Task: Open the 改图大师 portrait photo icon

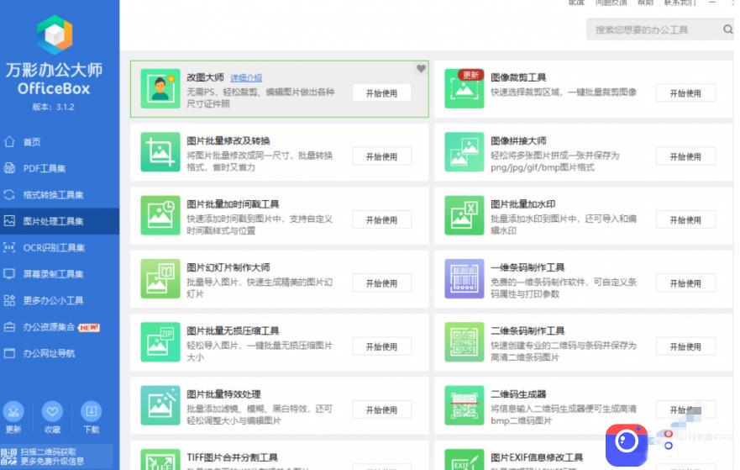Action: (x=160, y=88)
